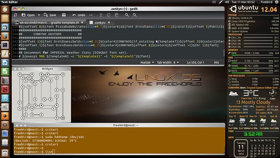The height and width of the screenshot is (158, 280).
Task: Undo the last edit
Action: pos(79,15)
